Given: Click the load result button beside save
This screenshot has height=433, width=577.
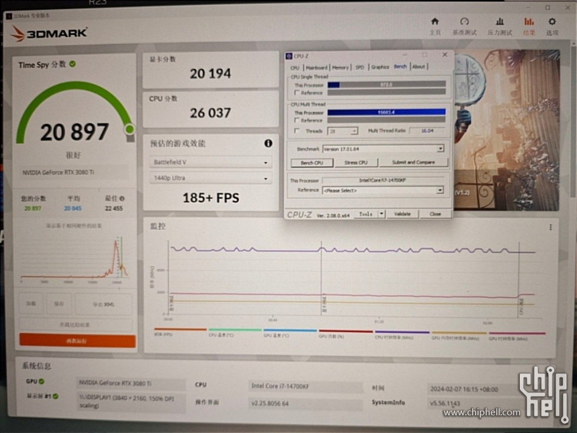Looking at the screenshot, I should (31, 303).
